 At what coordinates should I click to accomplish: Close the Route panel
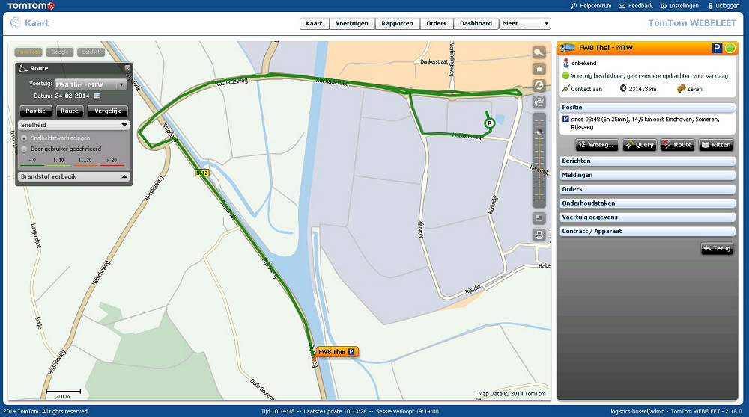pyautogui.click(x=127, y=68)
